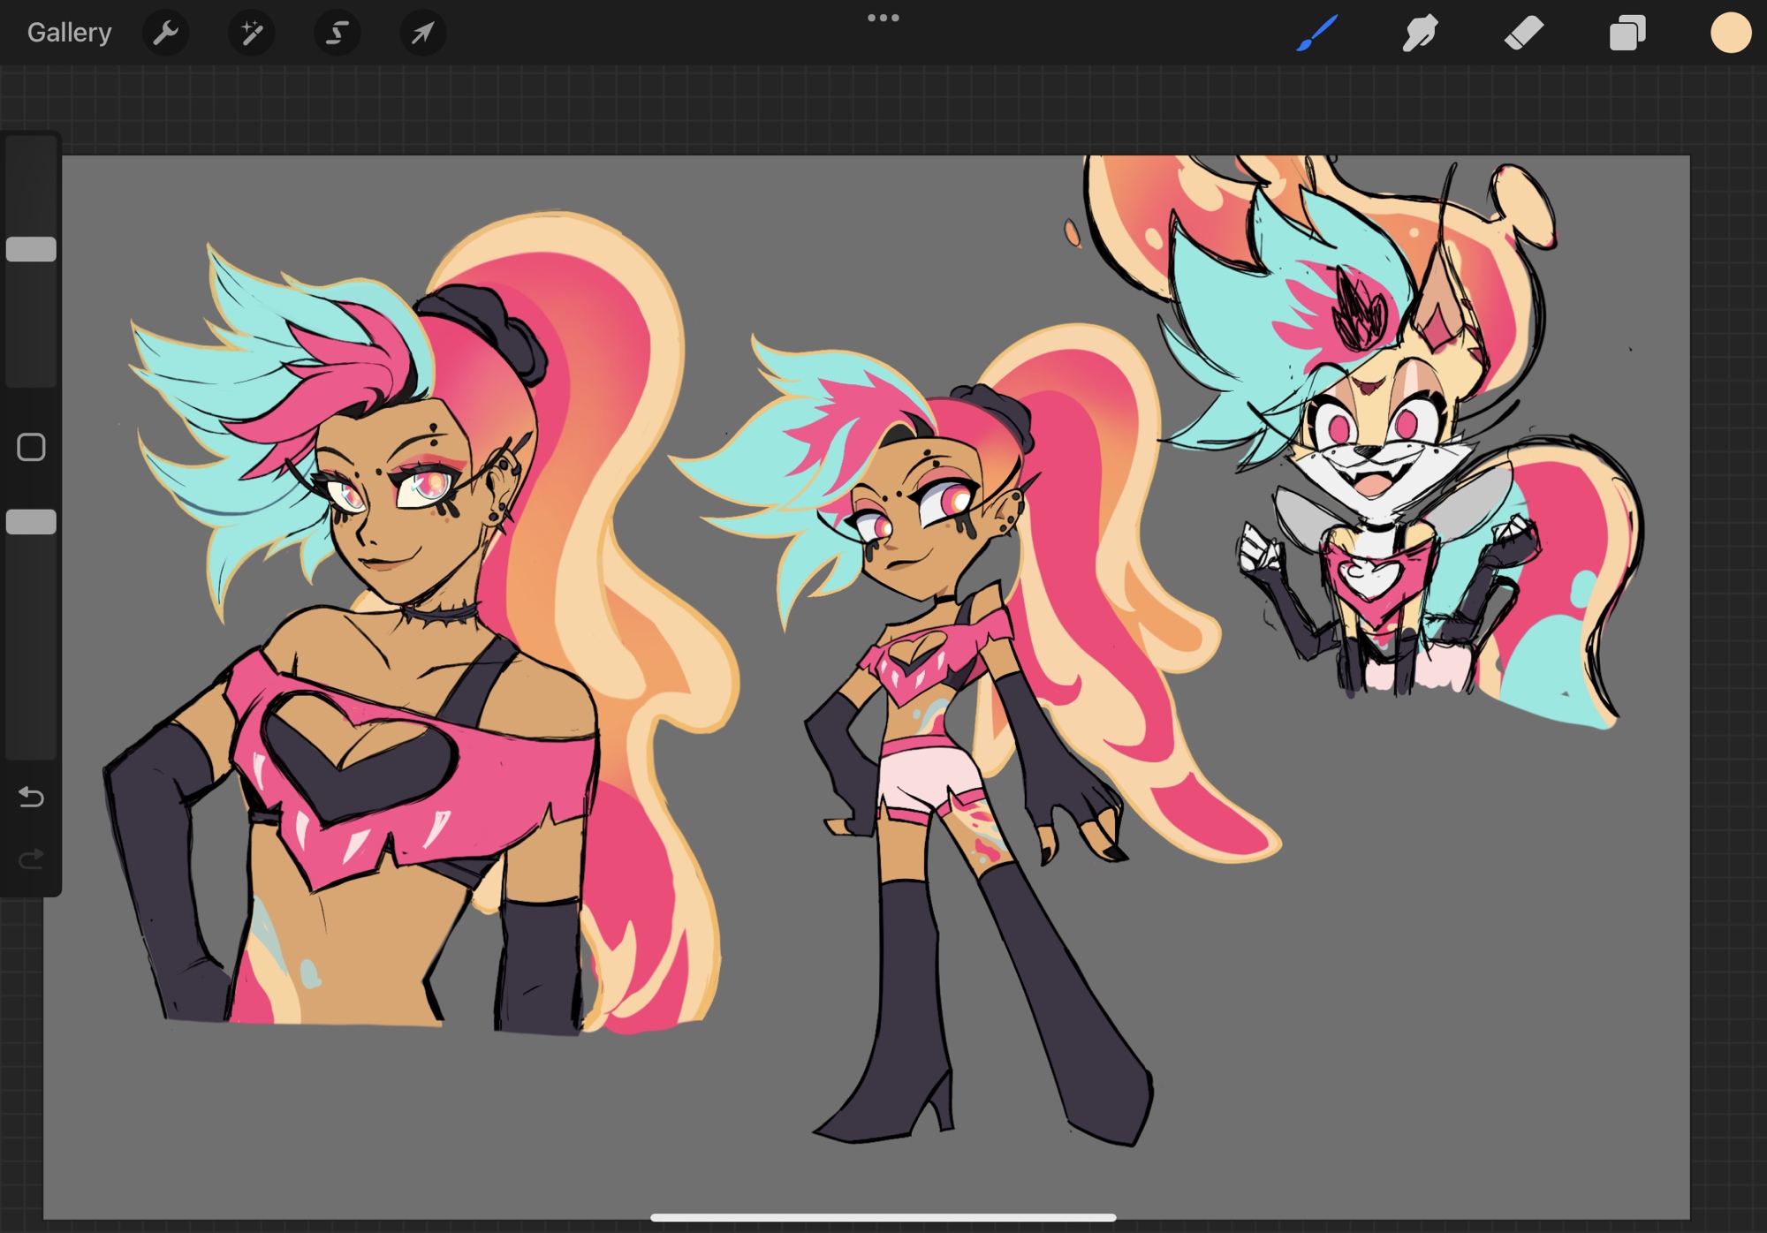The width and height of the screenshot is (1767, 1233).
Task: Tap the three-dot multitasking menu
Action: (x=883, y=18)
